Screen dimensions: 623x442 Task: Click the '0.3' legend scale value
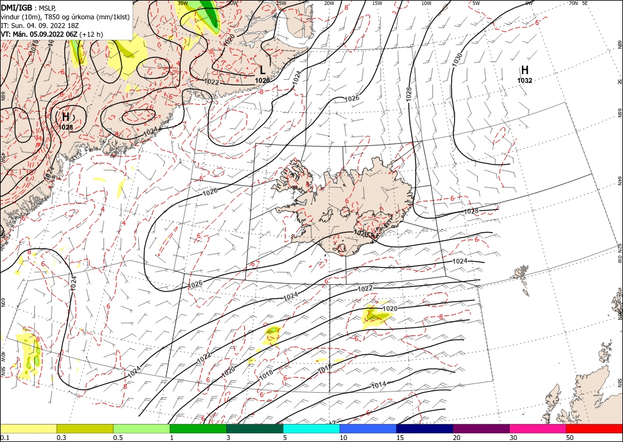(x=61, y=438)
